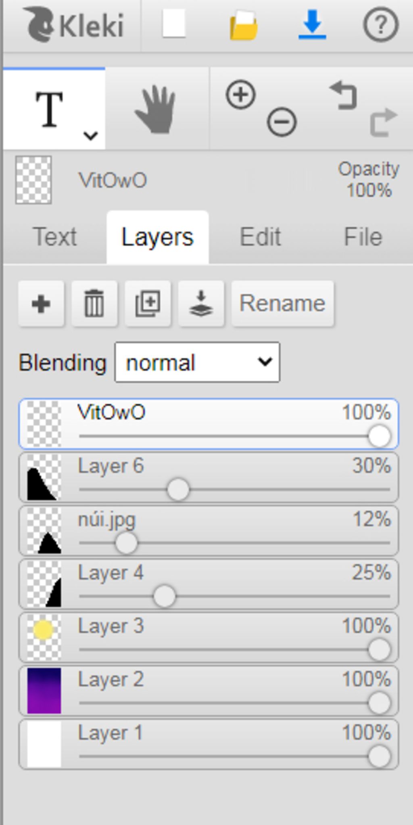Undo the last action
Viewport: 413px width, 825px height.
click(x=344, y=95)
